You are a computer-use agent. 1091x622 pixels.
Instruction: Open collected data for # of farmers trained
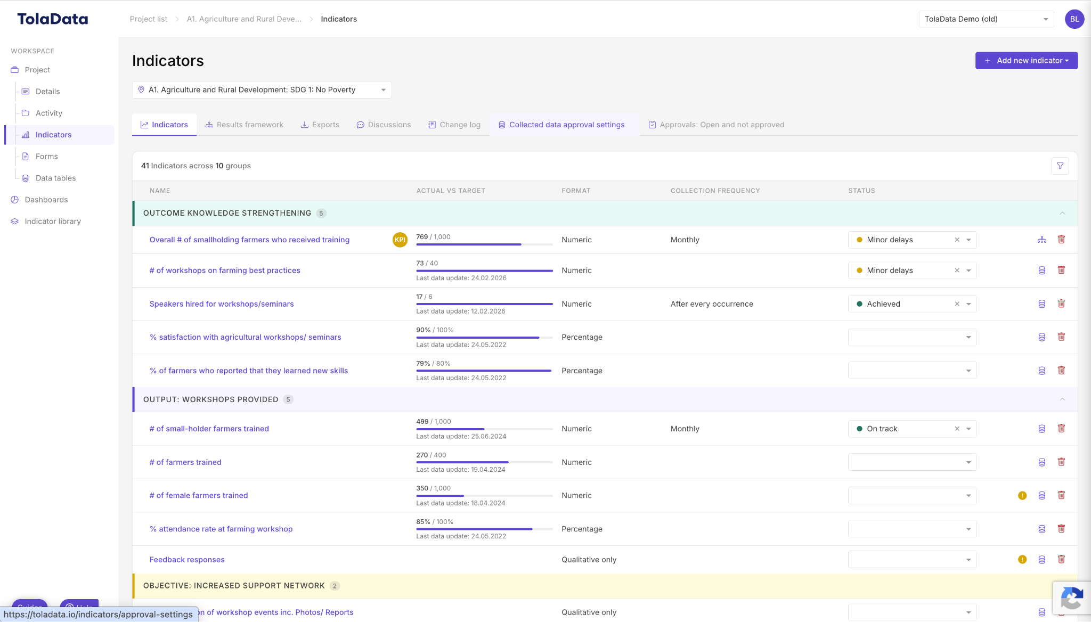[1042, 462]
